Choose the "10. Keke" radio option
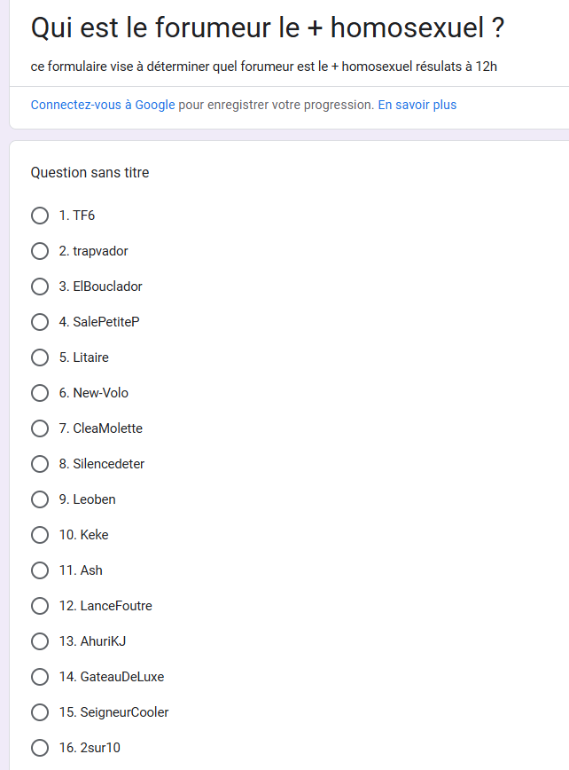Screen dimensions: 569x770 click(x=40, y=535)
